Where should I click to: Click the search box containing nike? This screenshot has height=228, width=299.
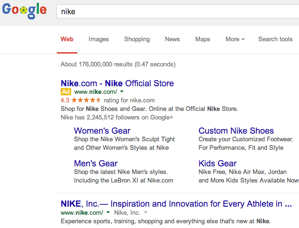(178, 11)
